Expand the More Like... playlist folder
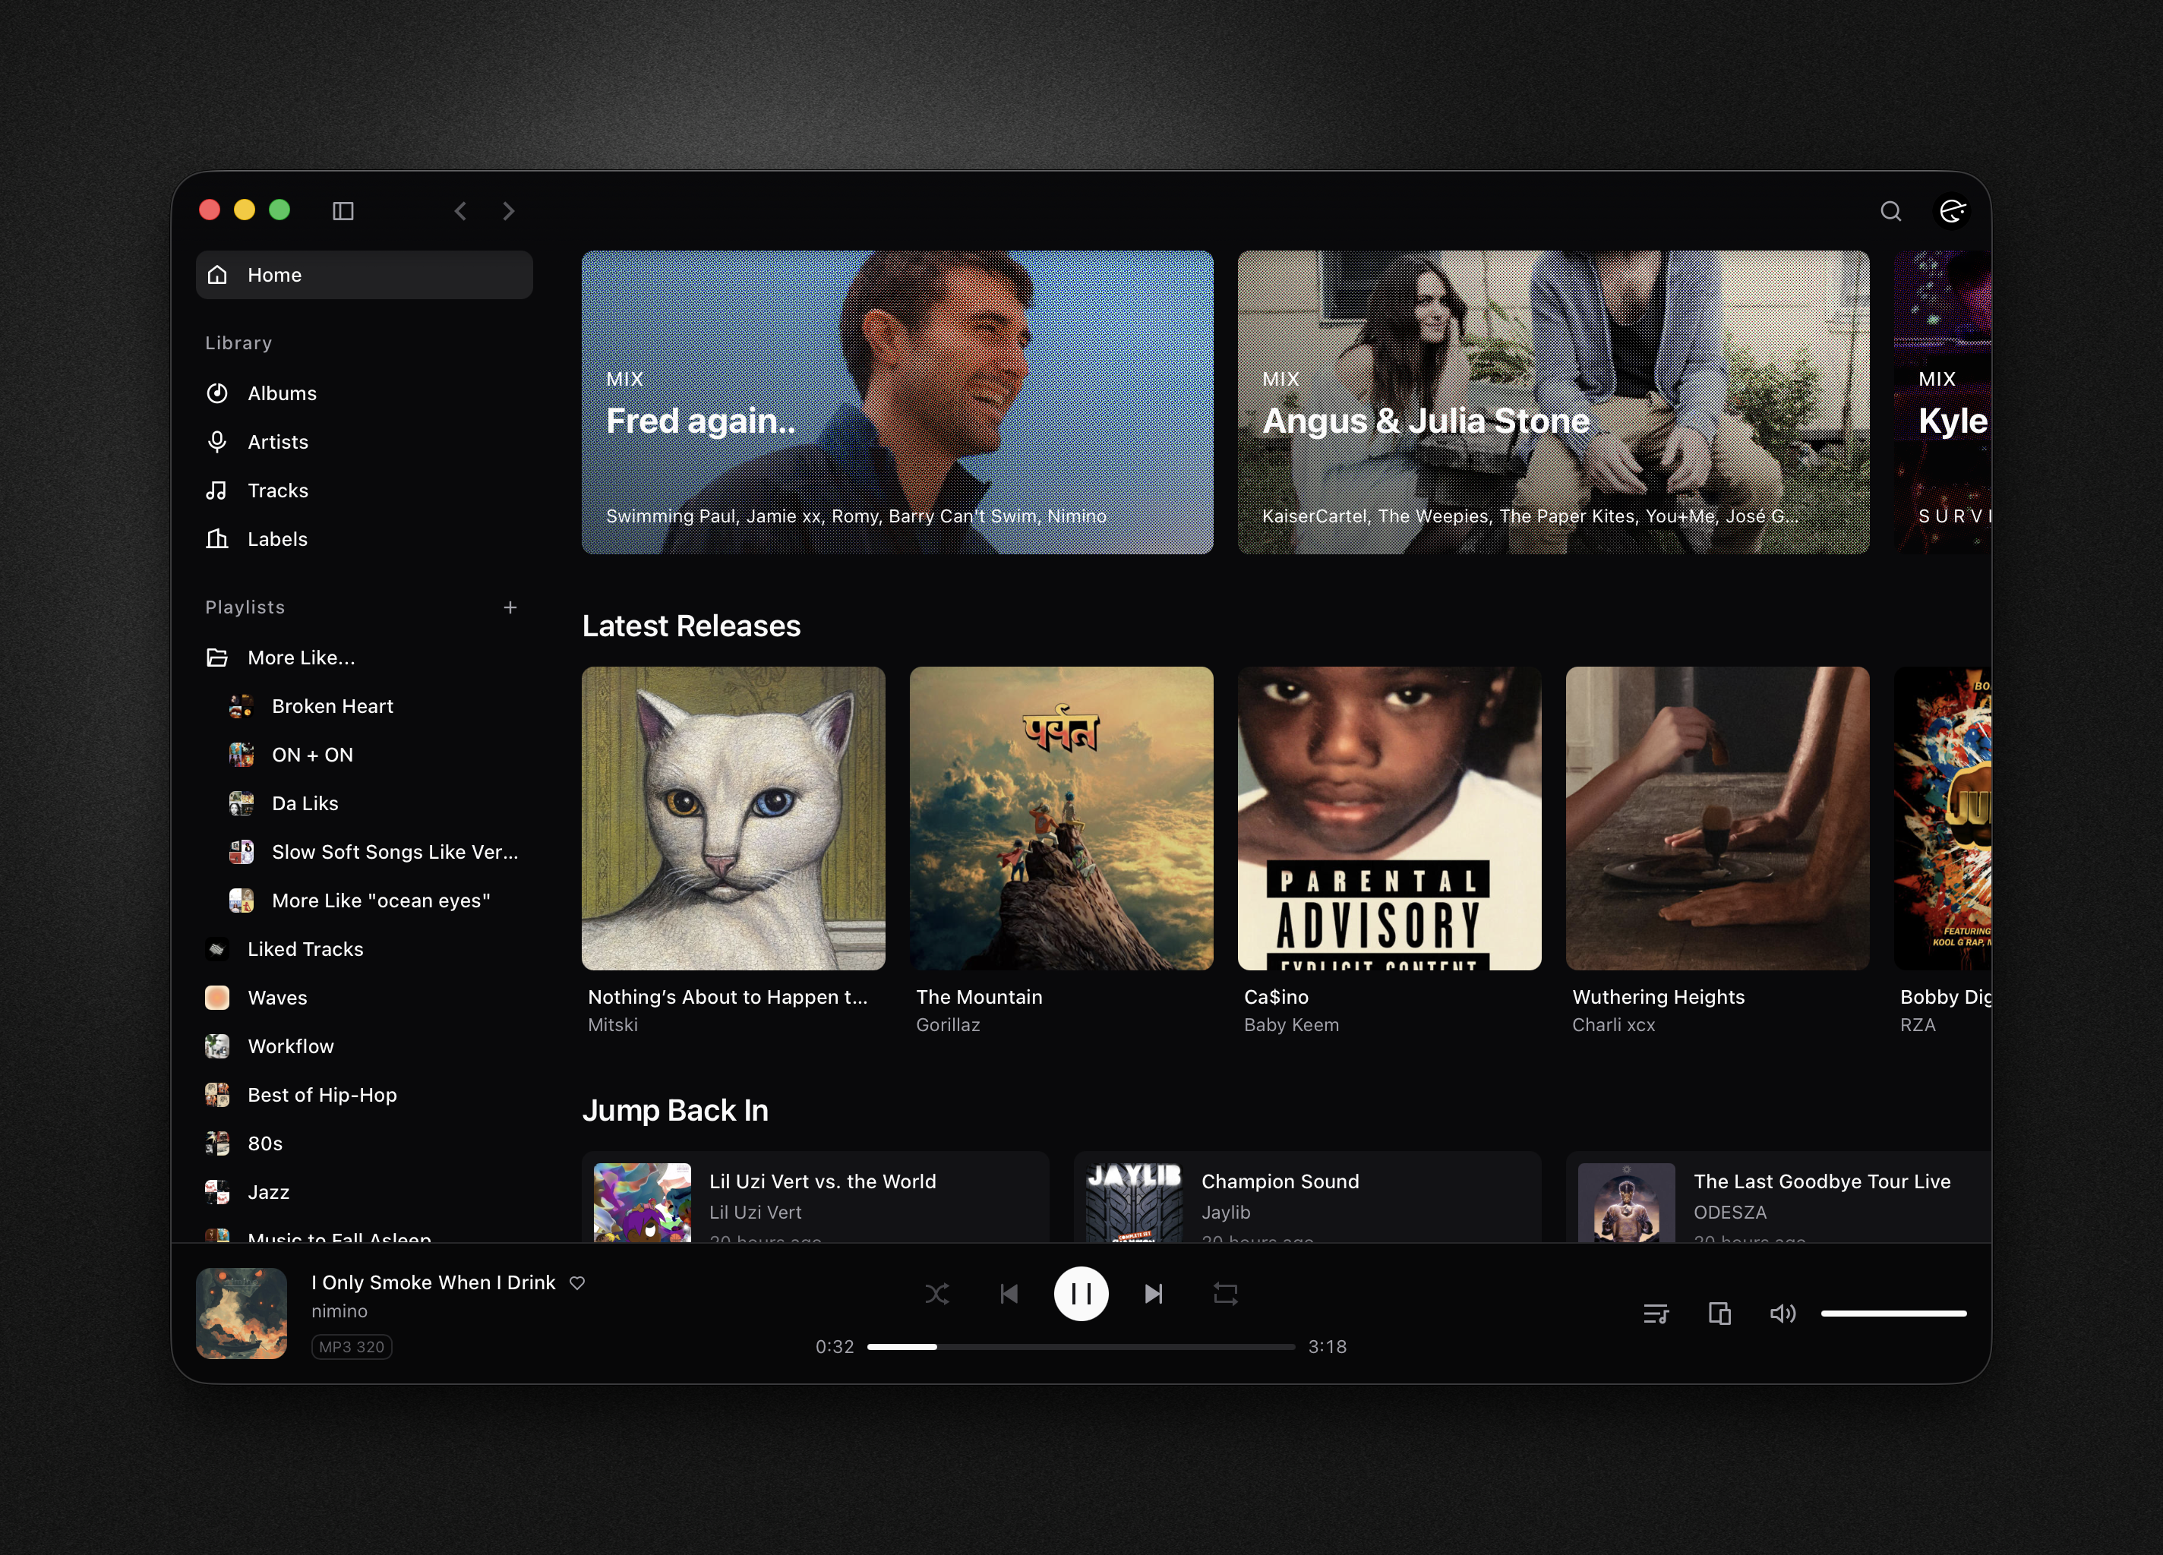2163x1555 pixels. [x=301, y=657]
